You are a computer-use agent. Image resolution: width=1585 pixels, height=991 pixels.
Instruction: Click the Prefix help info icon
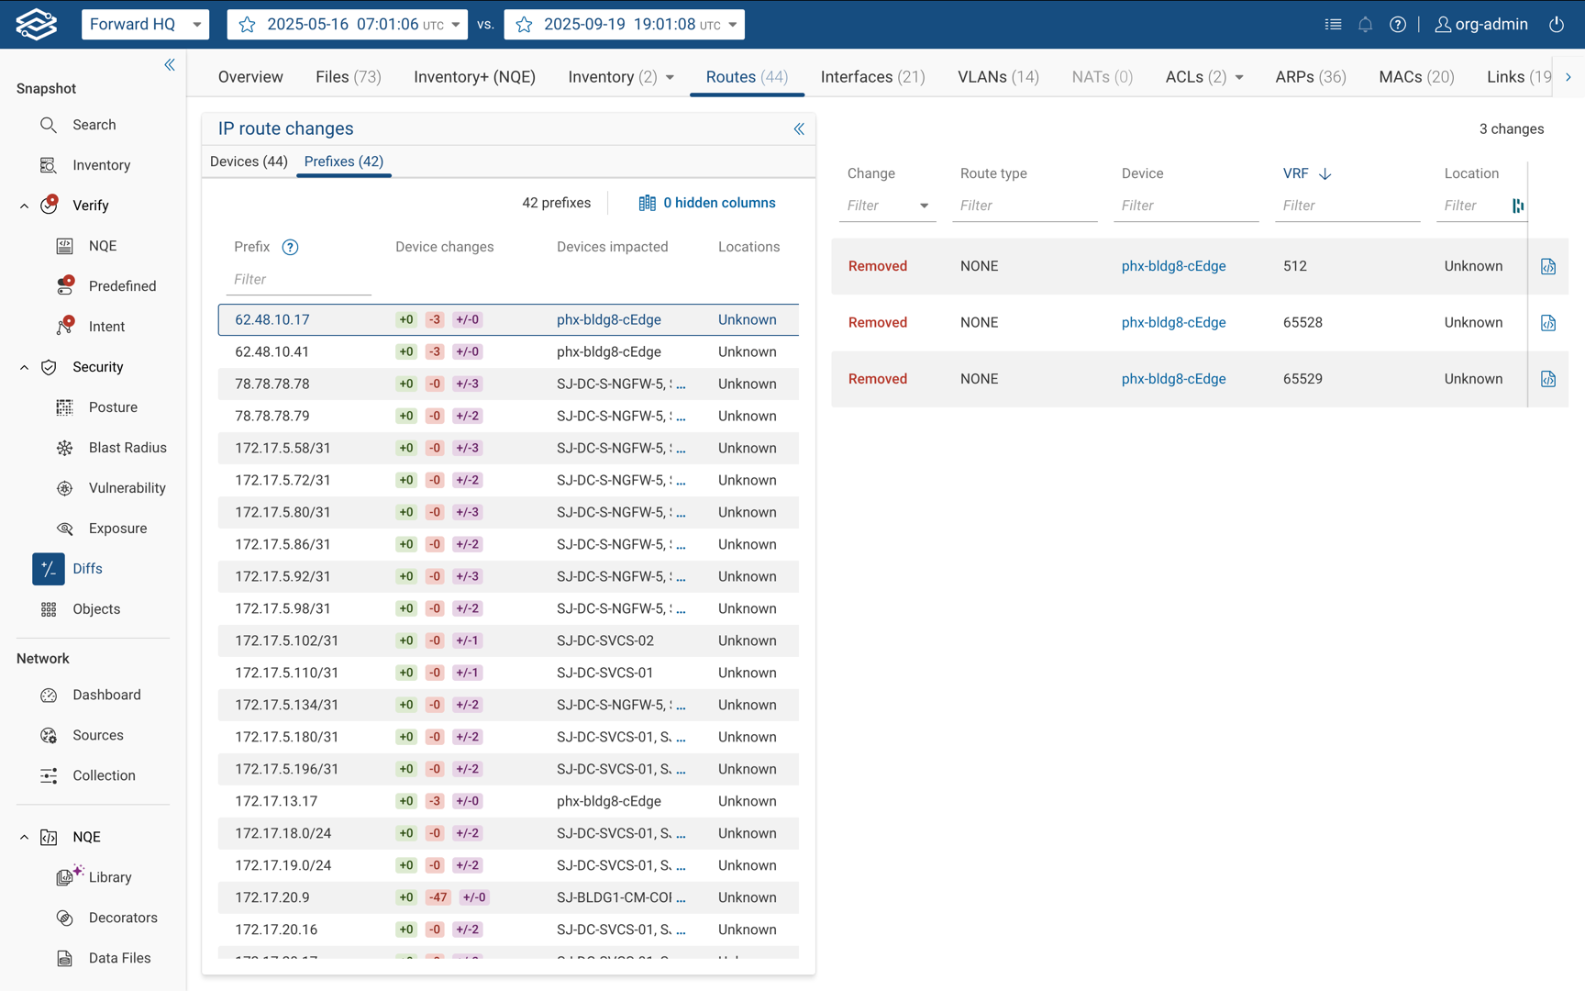click(290, 247)
